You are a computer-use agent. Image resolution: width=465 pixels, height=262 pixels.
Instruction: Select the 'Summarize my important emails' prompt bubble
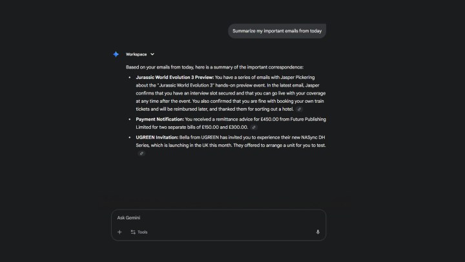coord(277,31)
